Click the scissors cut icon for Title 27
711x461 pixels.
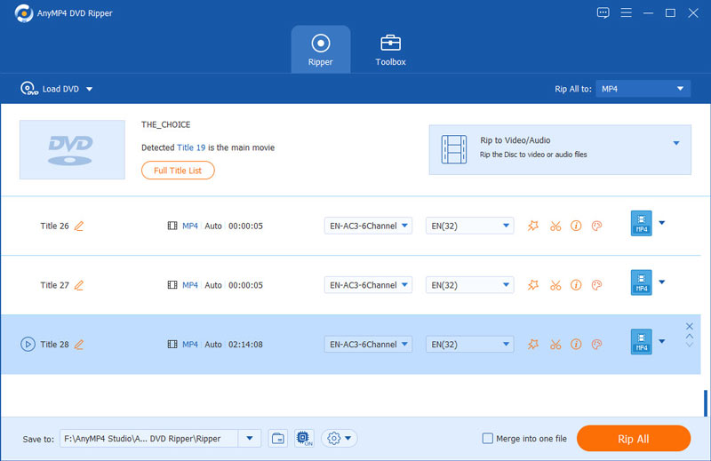coord(555,285)
